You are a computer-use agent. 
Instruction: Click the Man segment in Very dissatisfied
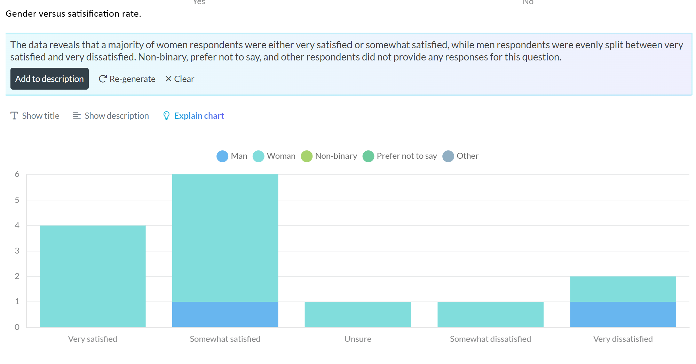click(623, 314)
